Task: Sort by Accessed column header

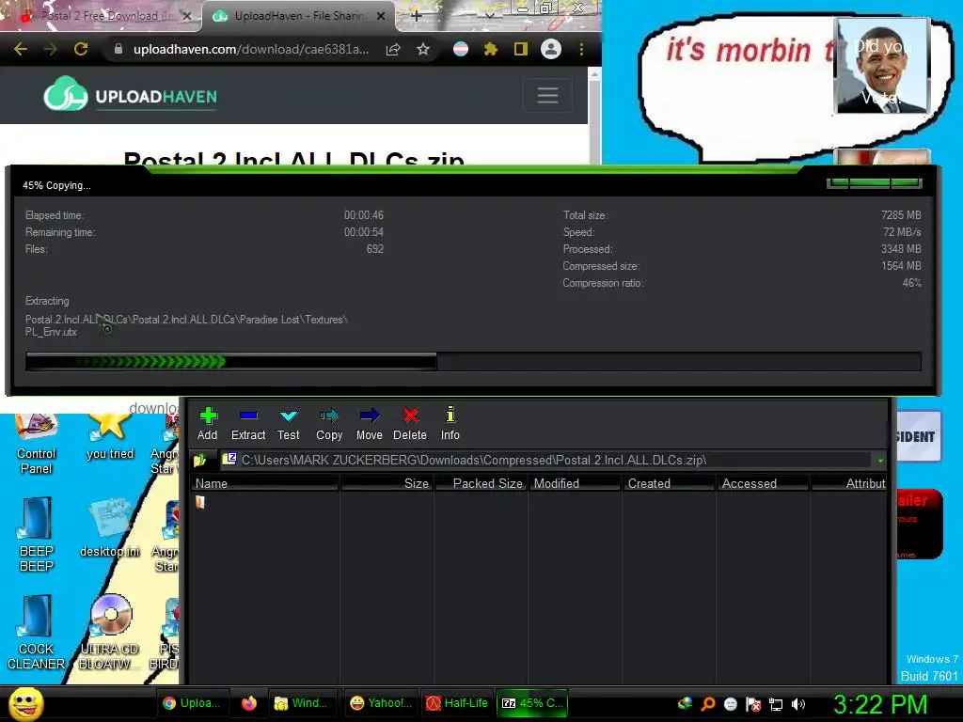Action: [x=763, y=484]
